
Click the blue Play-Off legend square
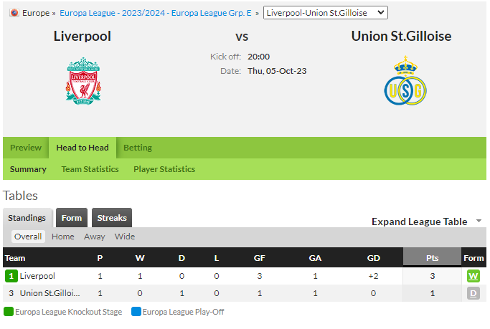pyautogui.click(x=136, y=312)
